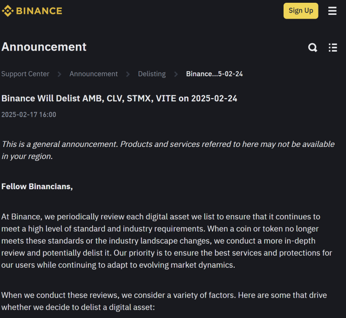
Task: Click chevron after Delisting breadcrumb
Action: click(176, 74)
